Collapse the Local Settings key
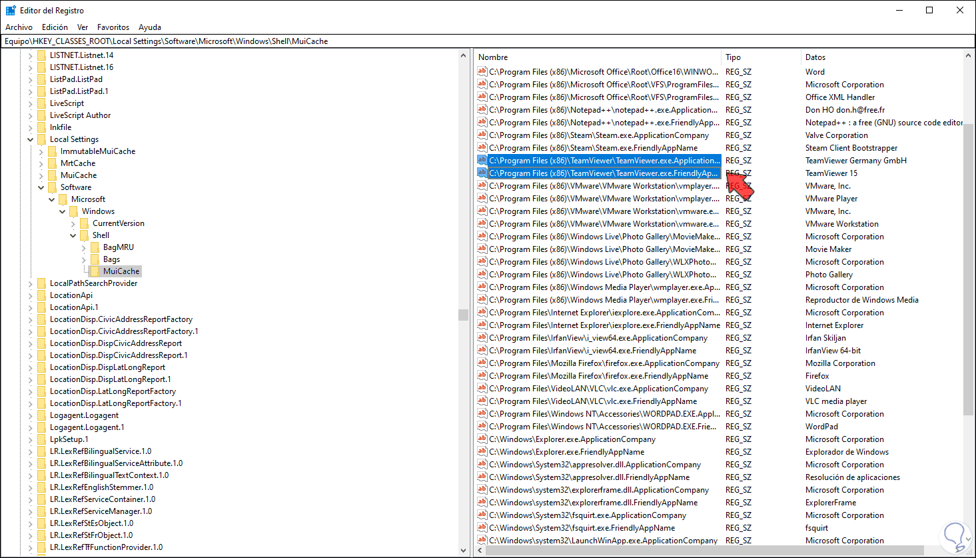 pos(31,139)
